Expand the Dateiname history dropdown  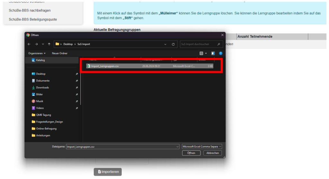[x=177, y=146]
